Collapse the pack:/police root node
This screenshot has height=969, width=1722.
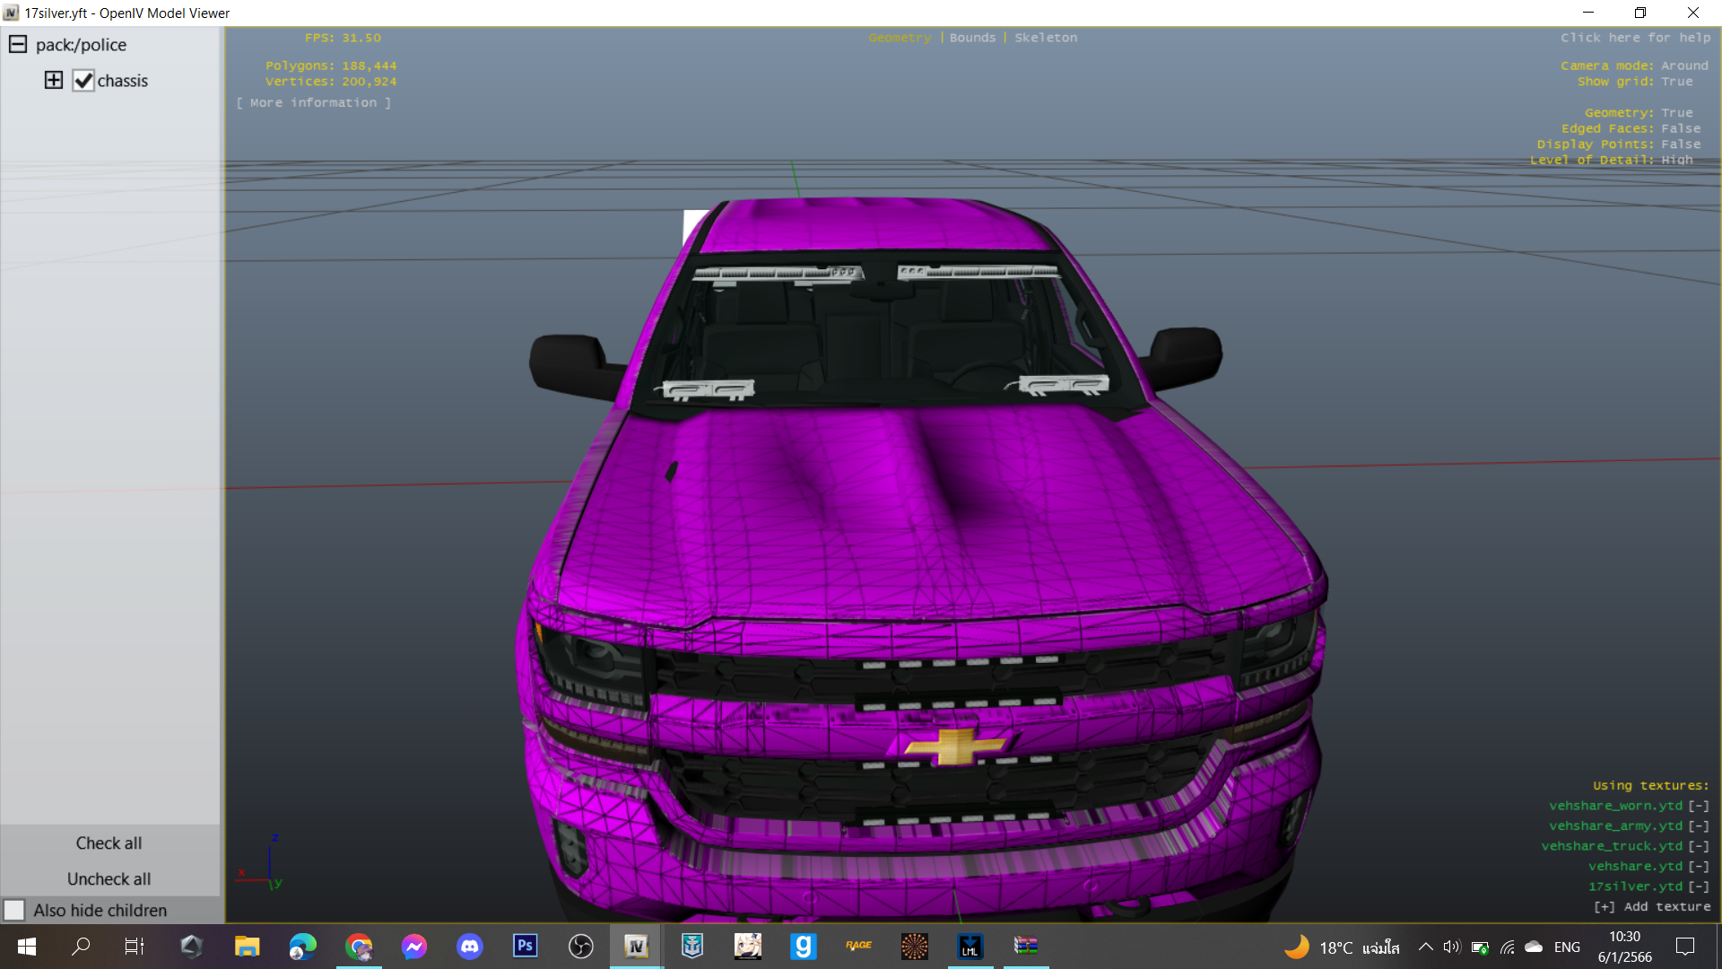click(18, 44)
